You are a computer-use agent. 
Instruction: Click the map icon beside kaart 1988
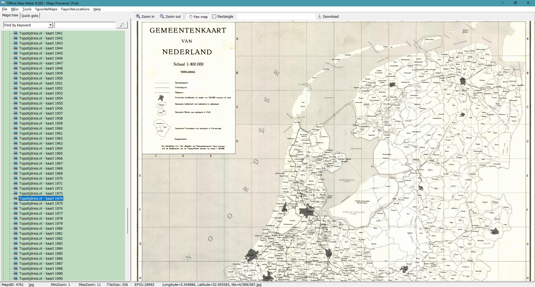pos(16,269)
